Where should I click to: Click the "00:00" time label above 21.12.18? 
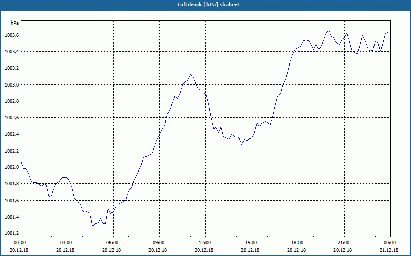[x=389, y=243]
